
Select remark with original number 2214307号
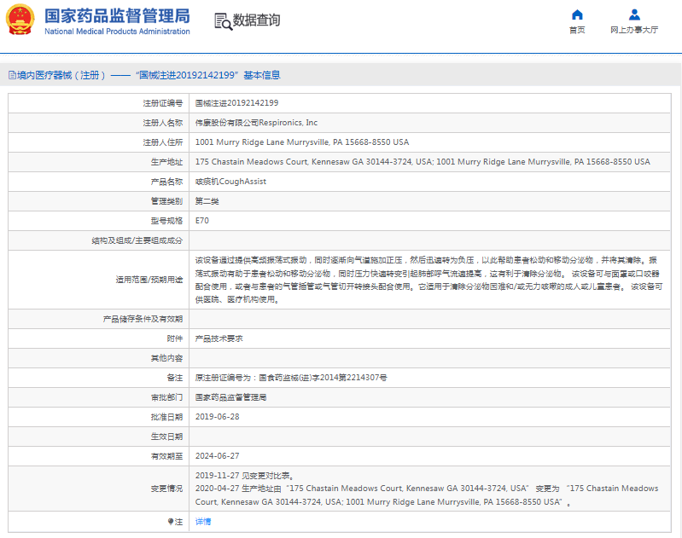point(291,378)
